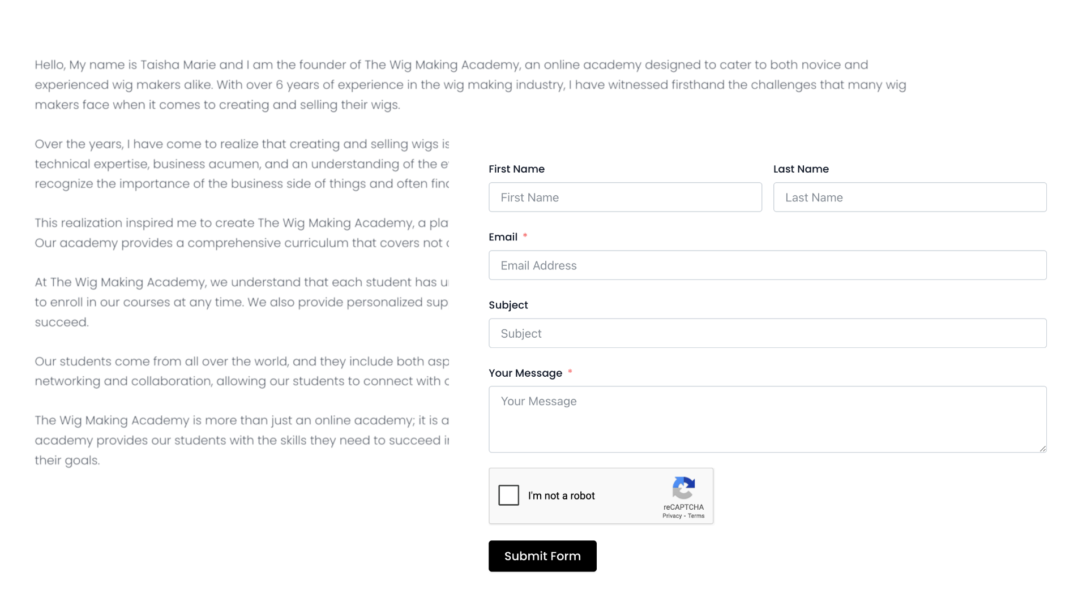The width and height of the screenshot is (1087, 611).
Task: Select the Email Address input box
Action: pyautogui.click(x=767, y=265)
